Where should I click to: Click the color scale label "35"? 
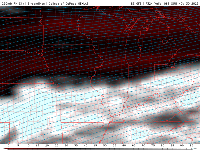click(76, 145)
